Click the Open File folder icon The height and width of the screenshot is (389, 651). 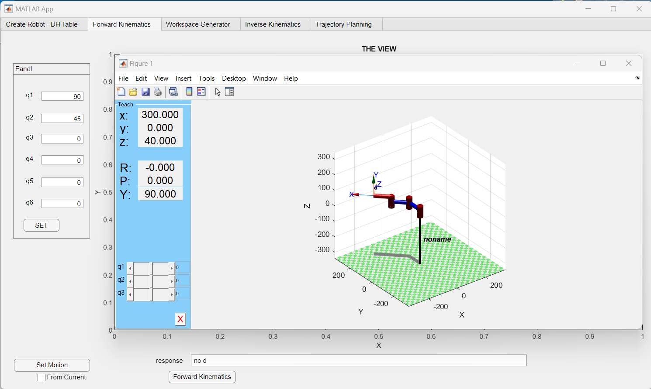pos(133,92)
